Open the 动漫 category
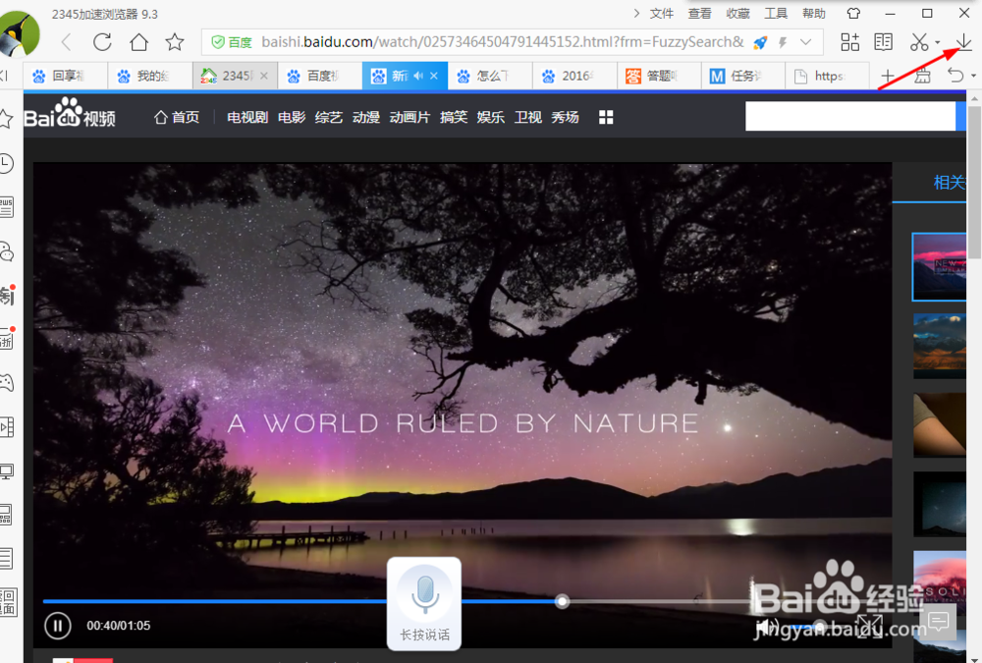Viewport: 982px width, 663px height. pos(365,117)
